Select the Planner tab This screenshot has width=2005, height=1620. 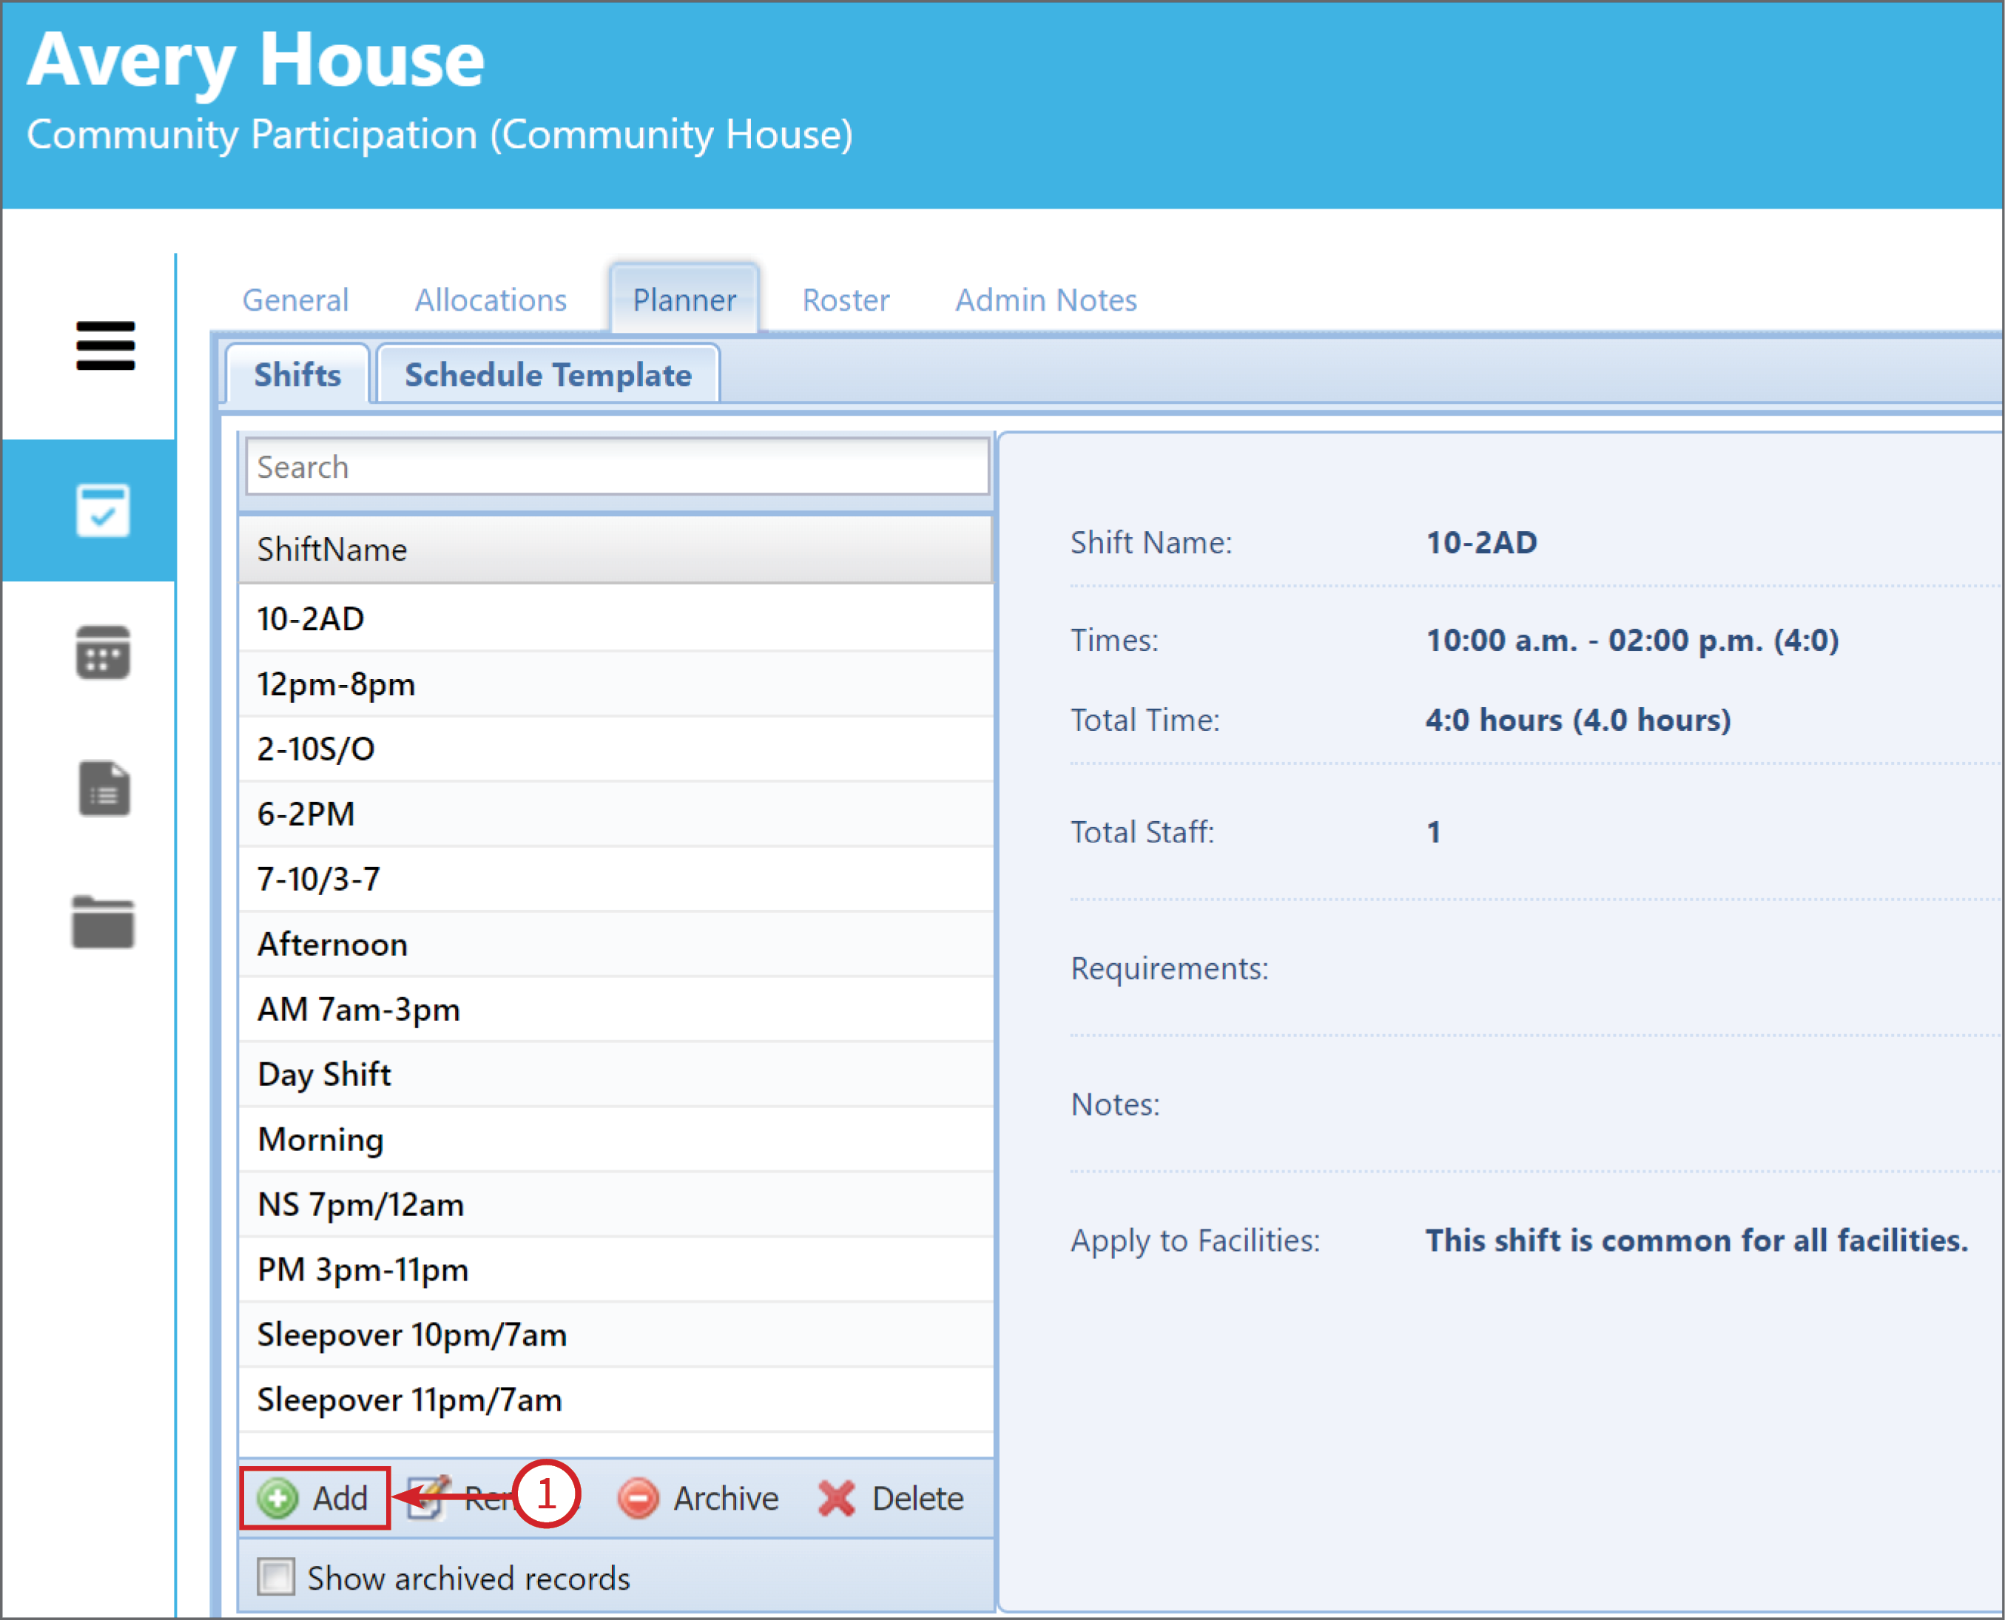[x=684, y=300]
